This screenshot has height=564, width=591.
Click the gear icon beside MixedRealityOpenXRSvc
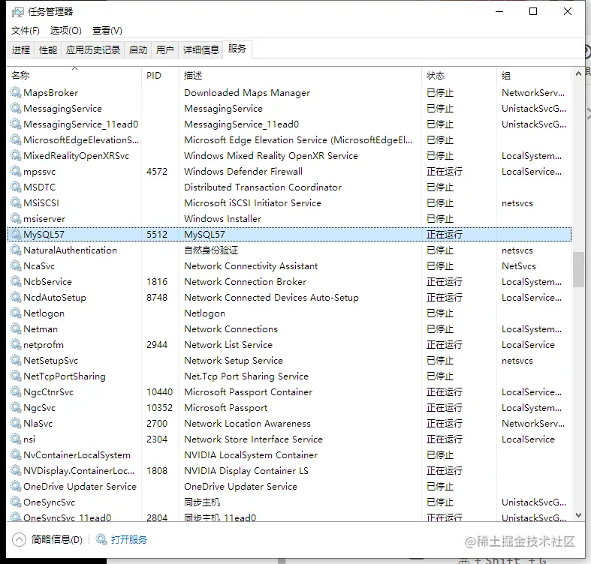pos(16,156)
